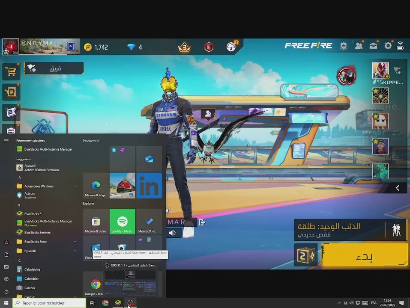Open the Start menu power icon
Image resolution: width=410 pixels, height=308 pixels.
click(6, 292)
